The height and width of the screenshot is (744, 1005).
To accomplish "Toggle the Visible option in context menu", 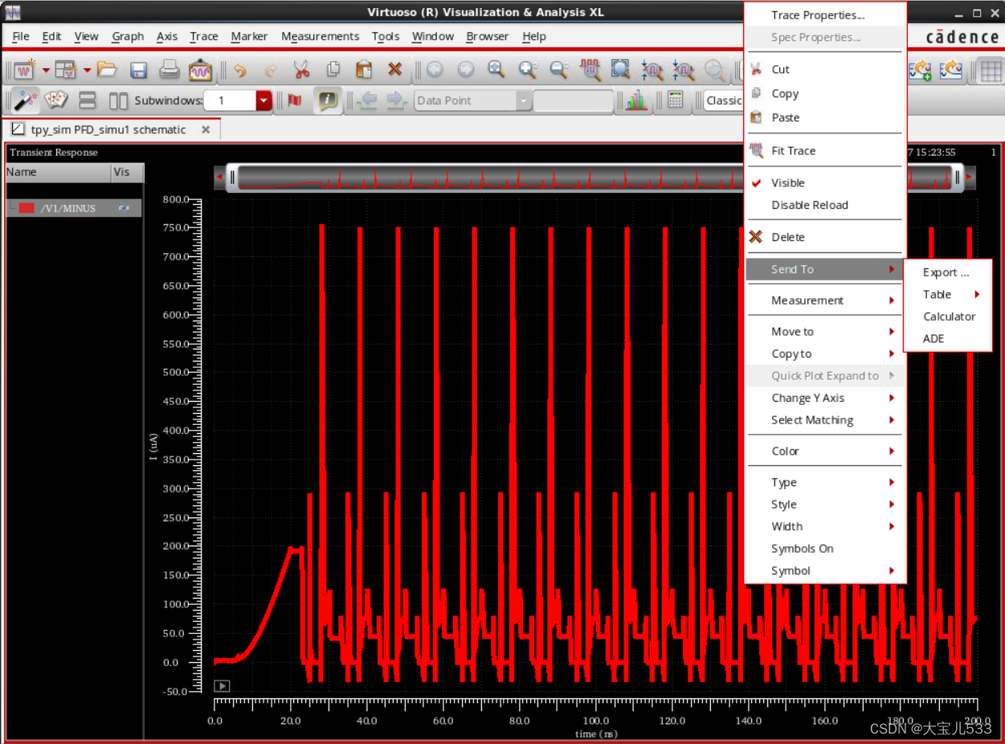I will (787, 183).
